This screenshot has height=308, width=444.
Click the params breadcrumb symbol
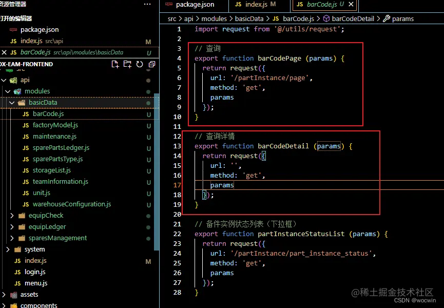tap(402, 18)
